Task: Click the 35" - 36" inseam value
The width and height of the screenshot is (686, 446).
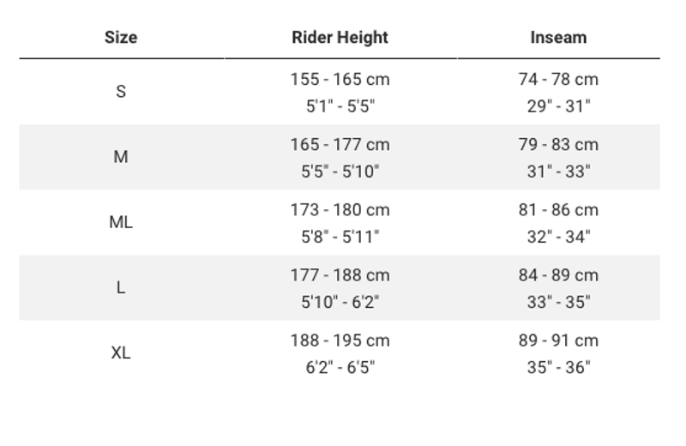Action: pos(558,367)
